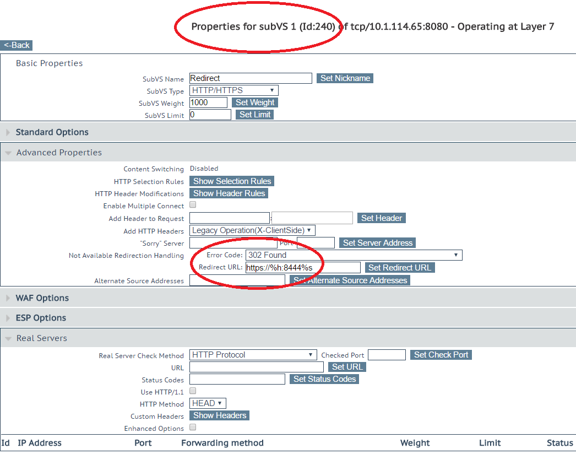Collapse the Advanced Properties section
Screen dimensions: 576x454
coord(58,153)
